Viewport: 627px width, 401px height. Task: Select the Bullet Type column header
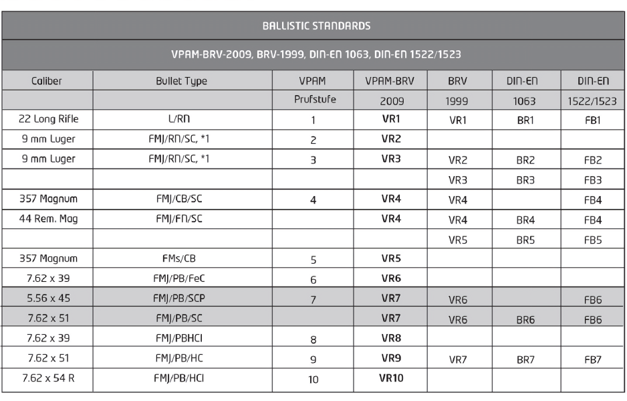click(182, 81)
